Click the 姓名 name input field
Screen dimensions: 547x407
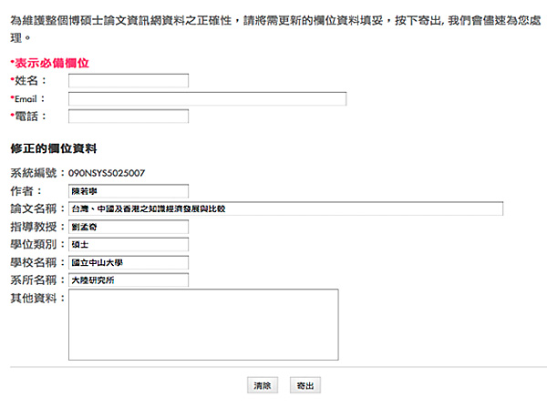(x=129, y=81)
